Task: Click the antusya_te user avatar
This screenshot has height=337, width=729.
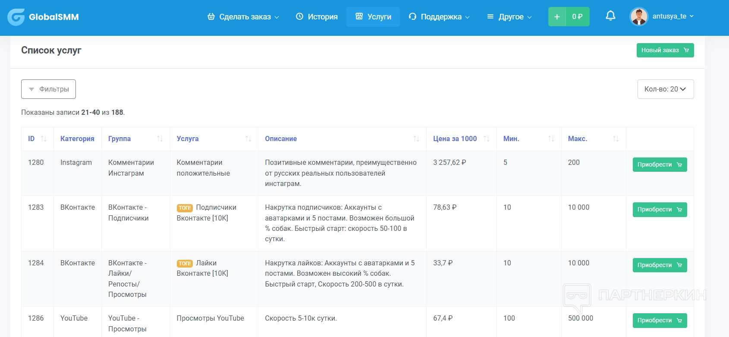Action: (639, 17)
